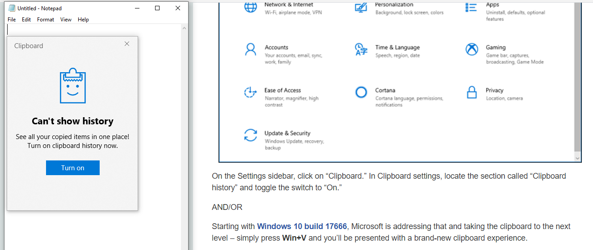Click the Network & Internet globe icon
The image size is (593, 250).
(x=251, y=7)
